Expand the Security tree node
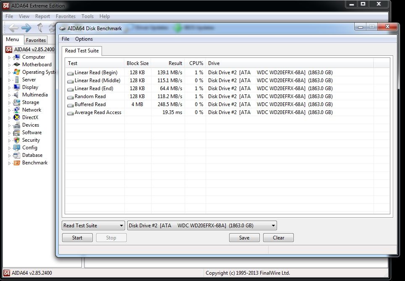This screenshot has height=281, width=405. tap(9, 140)
